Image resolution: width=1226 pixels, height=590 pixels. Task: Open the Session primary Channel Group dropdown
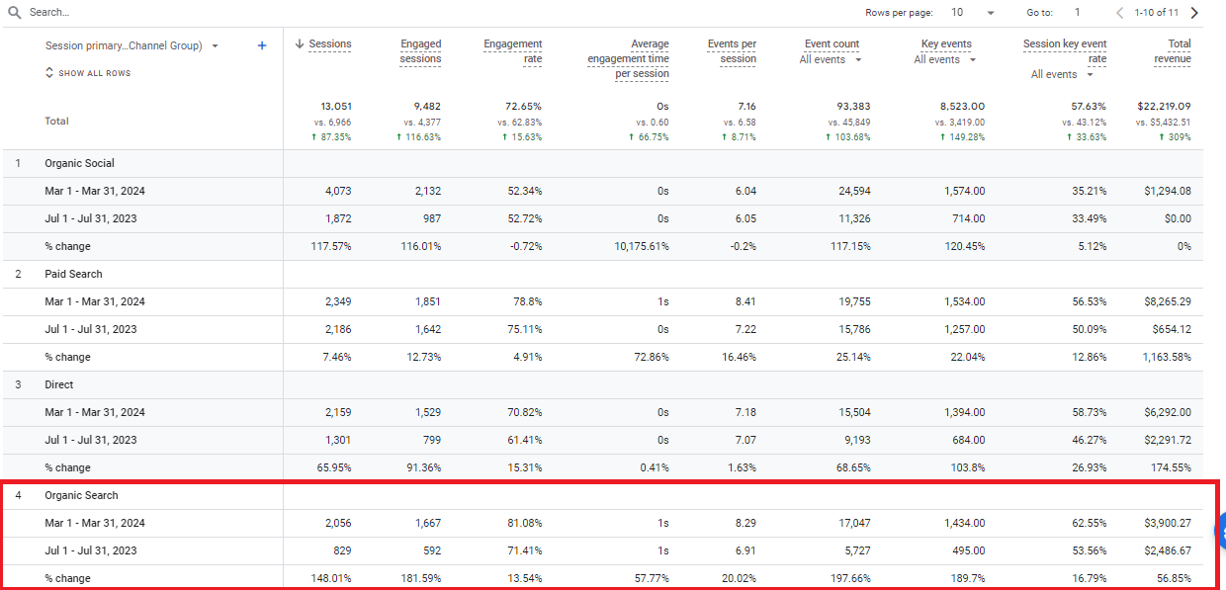[x=132, y=45]
